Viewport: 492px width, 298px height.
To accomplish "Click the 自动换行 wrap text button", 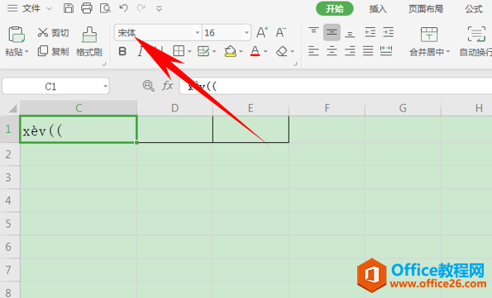I will point(476,41).
